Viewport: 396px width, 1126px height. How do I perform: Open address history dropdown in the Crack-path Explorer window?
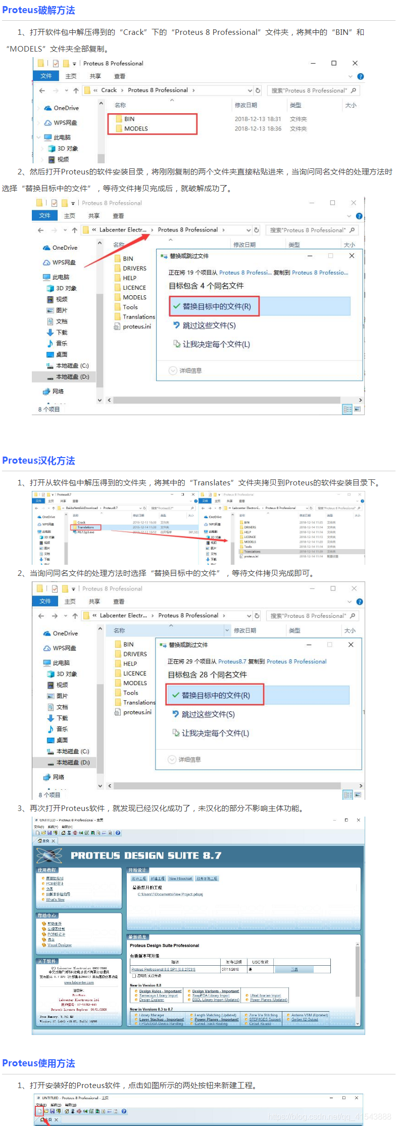(x=250, y=91)
